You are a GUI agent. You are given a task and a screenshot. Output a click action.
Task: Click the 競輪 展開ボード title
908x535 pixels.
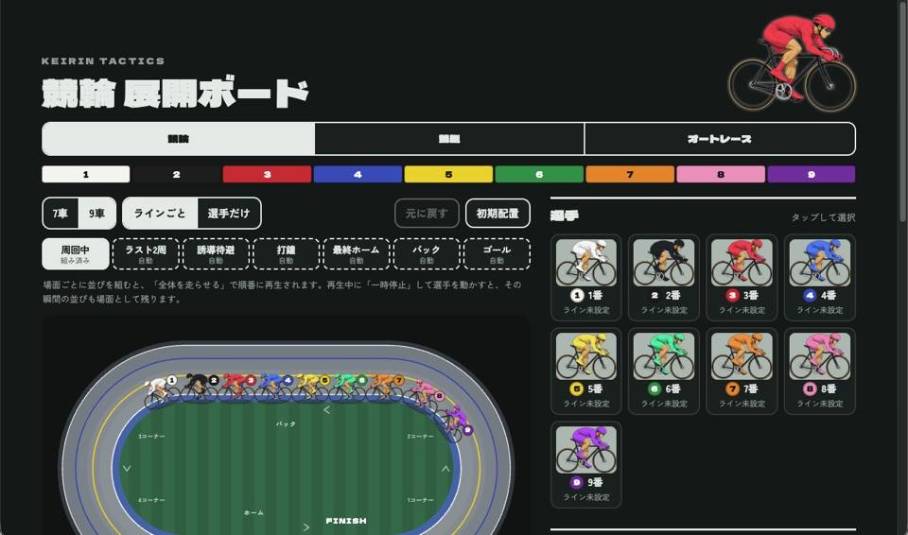click(175, 93)
